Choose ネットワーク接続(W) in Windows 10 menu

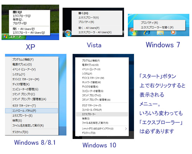tap(91, 82)
